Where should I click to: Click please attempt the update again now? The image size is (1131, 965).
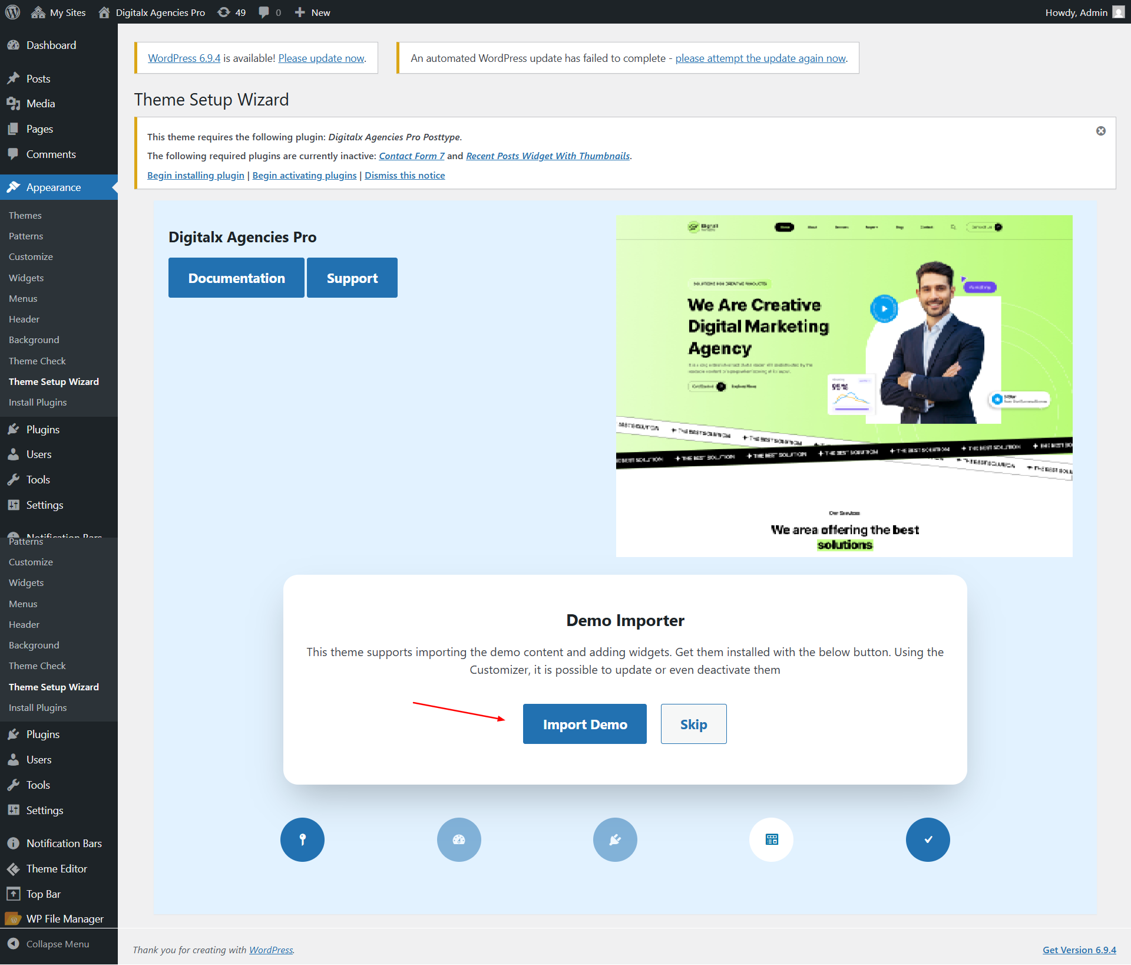click(760, 58)
